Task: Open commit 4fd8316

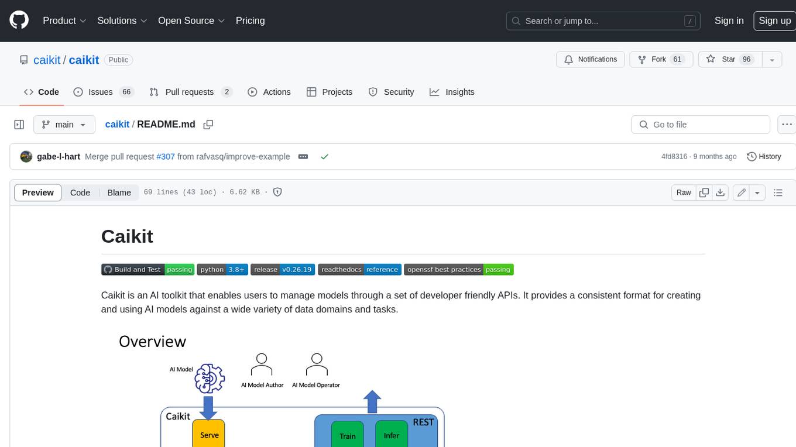Action: tap(674, 157)
